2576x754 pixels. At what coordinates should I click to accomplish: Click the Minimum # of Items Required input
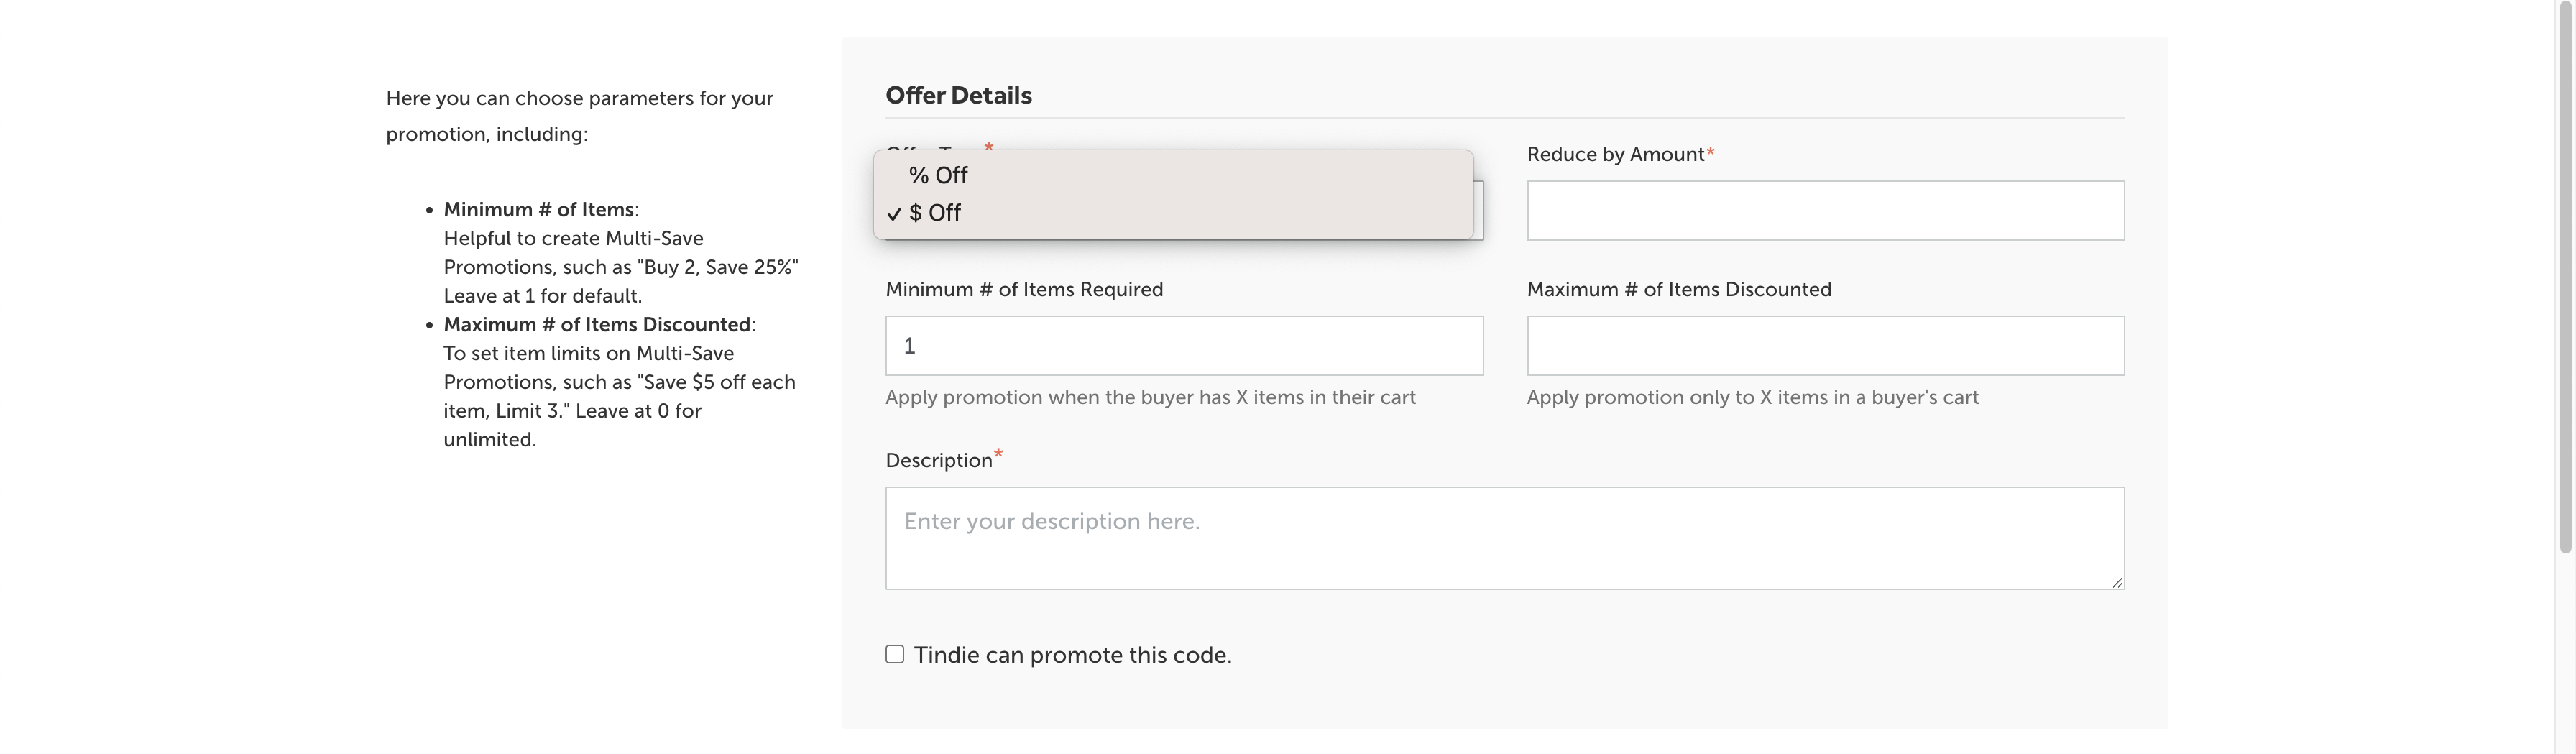pos(1183,346)
